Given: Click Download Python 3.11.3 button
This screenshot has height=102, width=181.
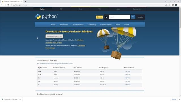Looking at the screenshot, I should coord(54,36).
